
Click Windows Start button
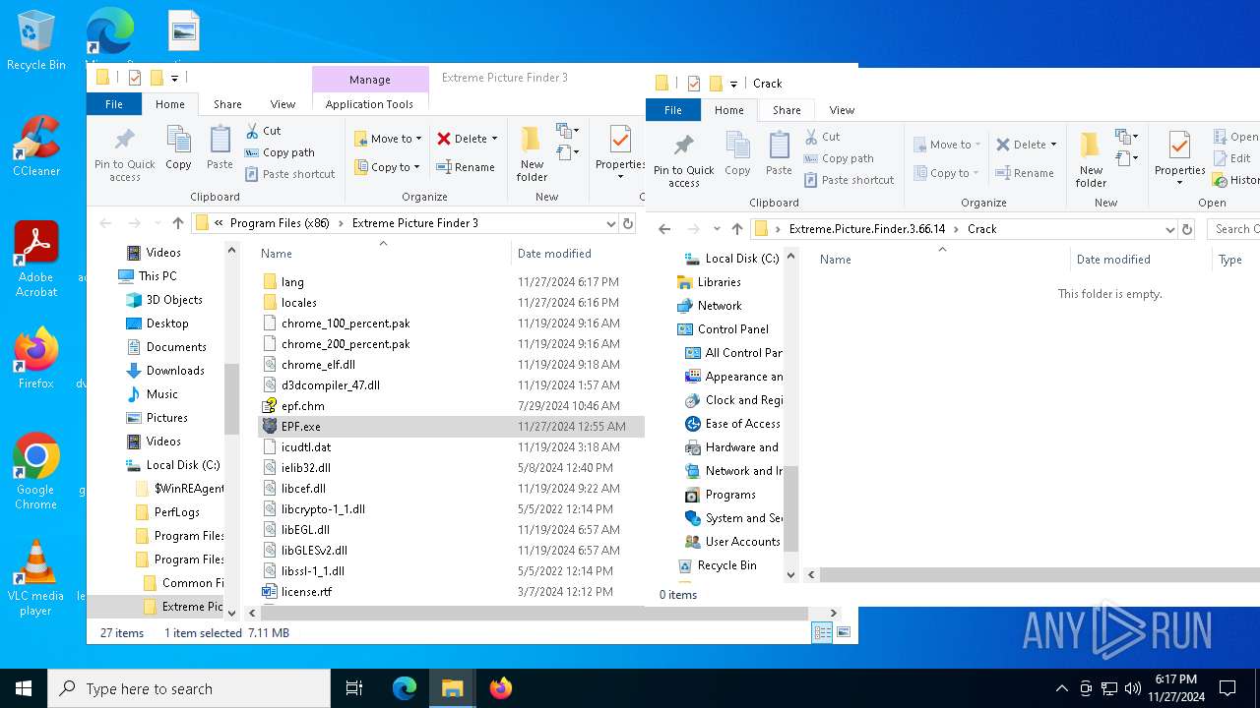click(24, 688)
